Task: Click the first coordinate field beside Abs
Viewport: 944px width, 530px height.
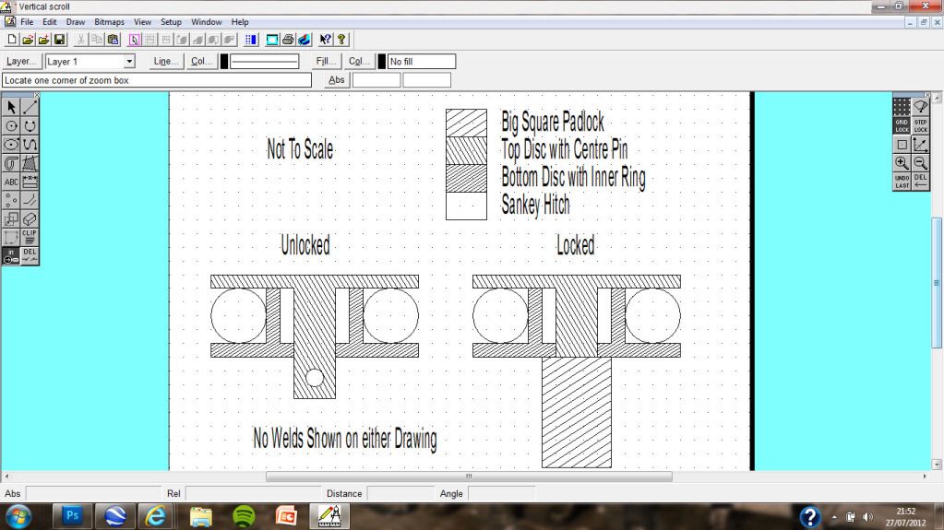Action: [376, 80]
